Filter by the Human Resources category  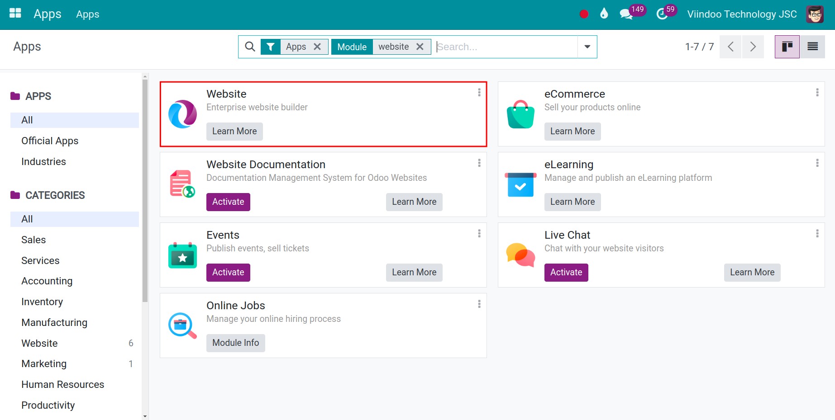click(75, 385)
